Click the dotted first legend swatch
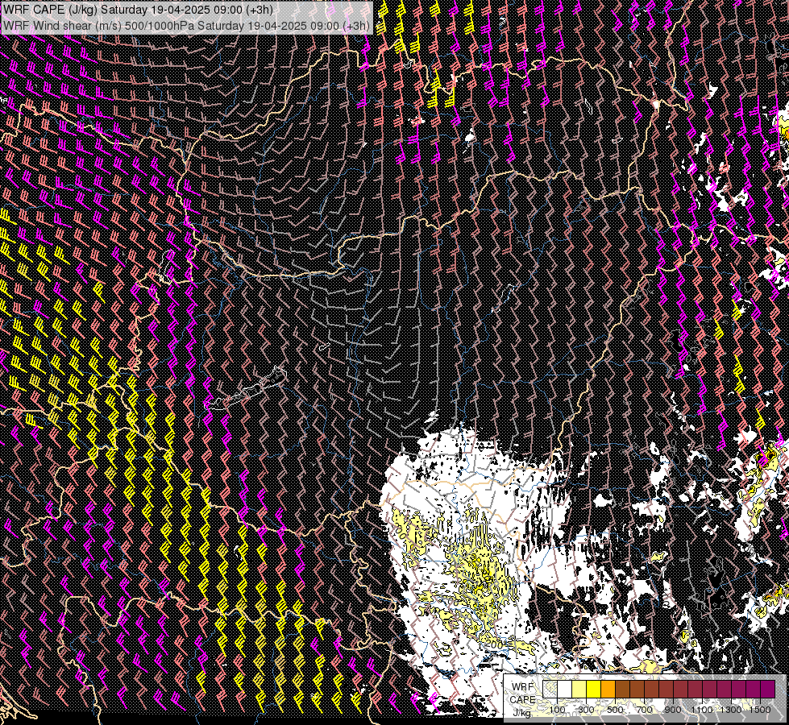The width and height of the screenshot is (789, 725). [550, 689]
